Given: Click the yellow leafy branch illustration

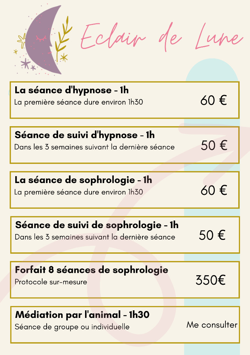Looking at the screenshot, I should 63,39.
